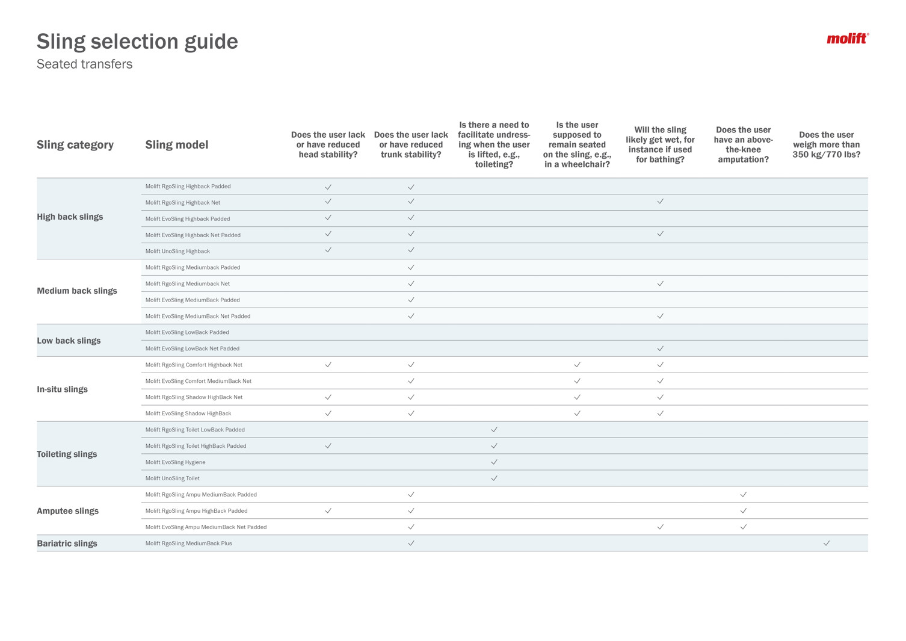Click RgoSling Ampu MediumBack Padded amputation checkmark
This screenshot has width=906, height=641.
(x=743, y=494)
